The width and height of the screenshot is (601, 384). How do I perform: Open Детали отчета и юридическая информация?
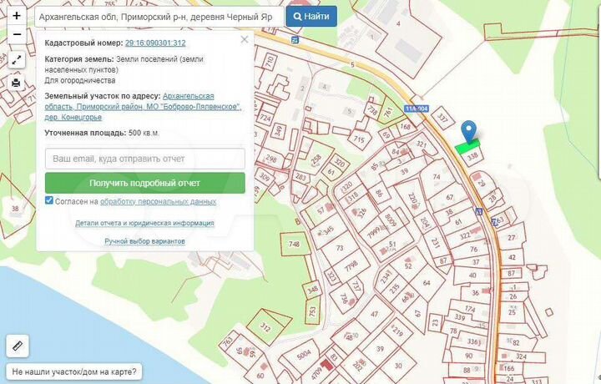(x=144, y=223)
